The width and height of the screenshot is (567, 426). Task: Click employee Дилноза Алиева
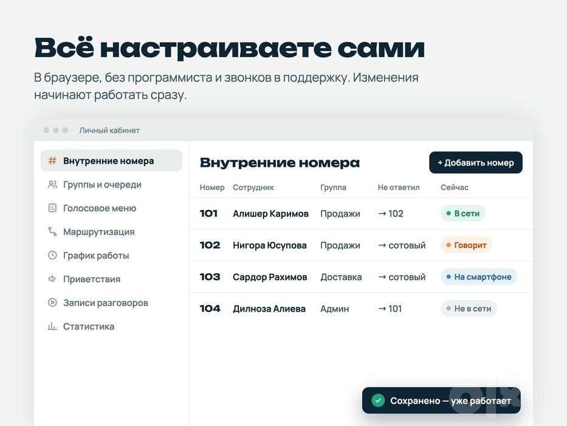(x=269, y=309)
